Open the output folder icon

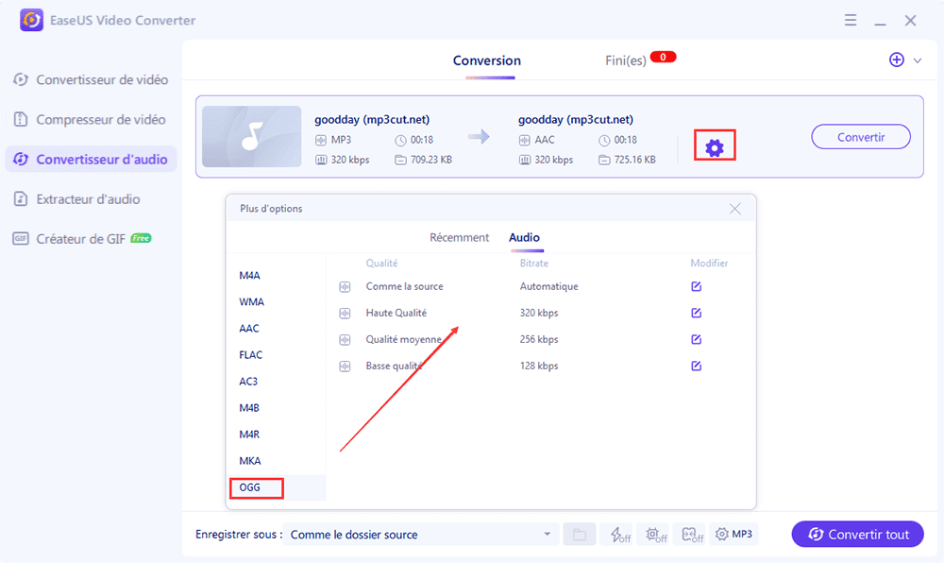tap(579, 535)
